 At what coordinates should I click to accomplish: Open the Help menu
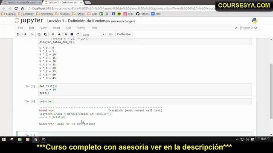click(94, 28)
